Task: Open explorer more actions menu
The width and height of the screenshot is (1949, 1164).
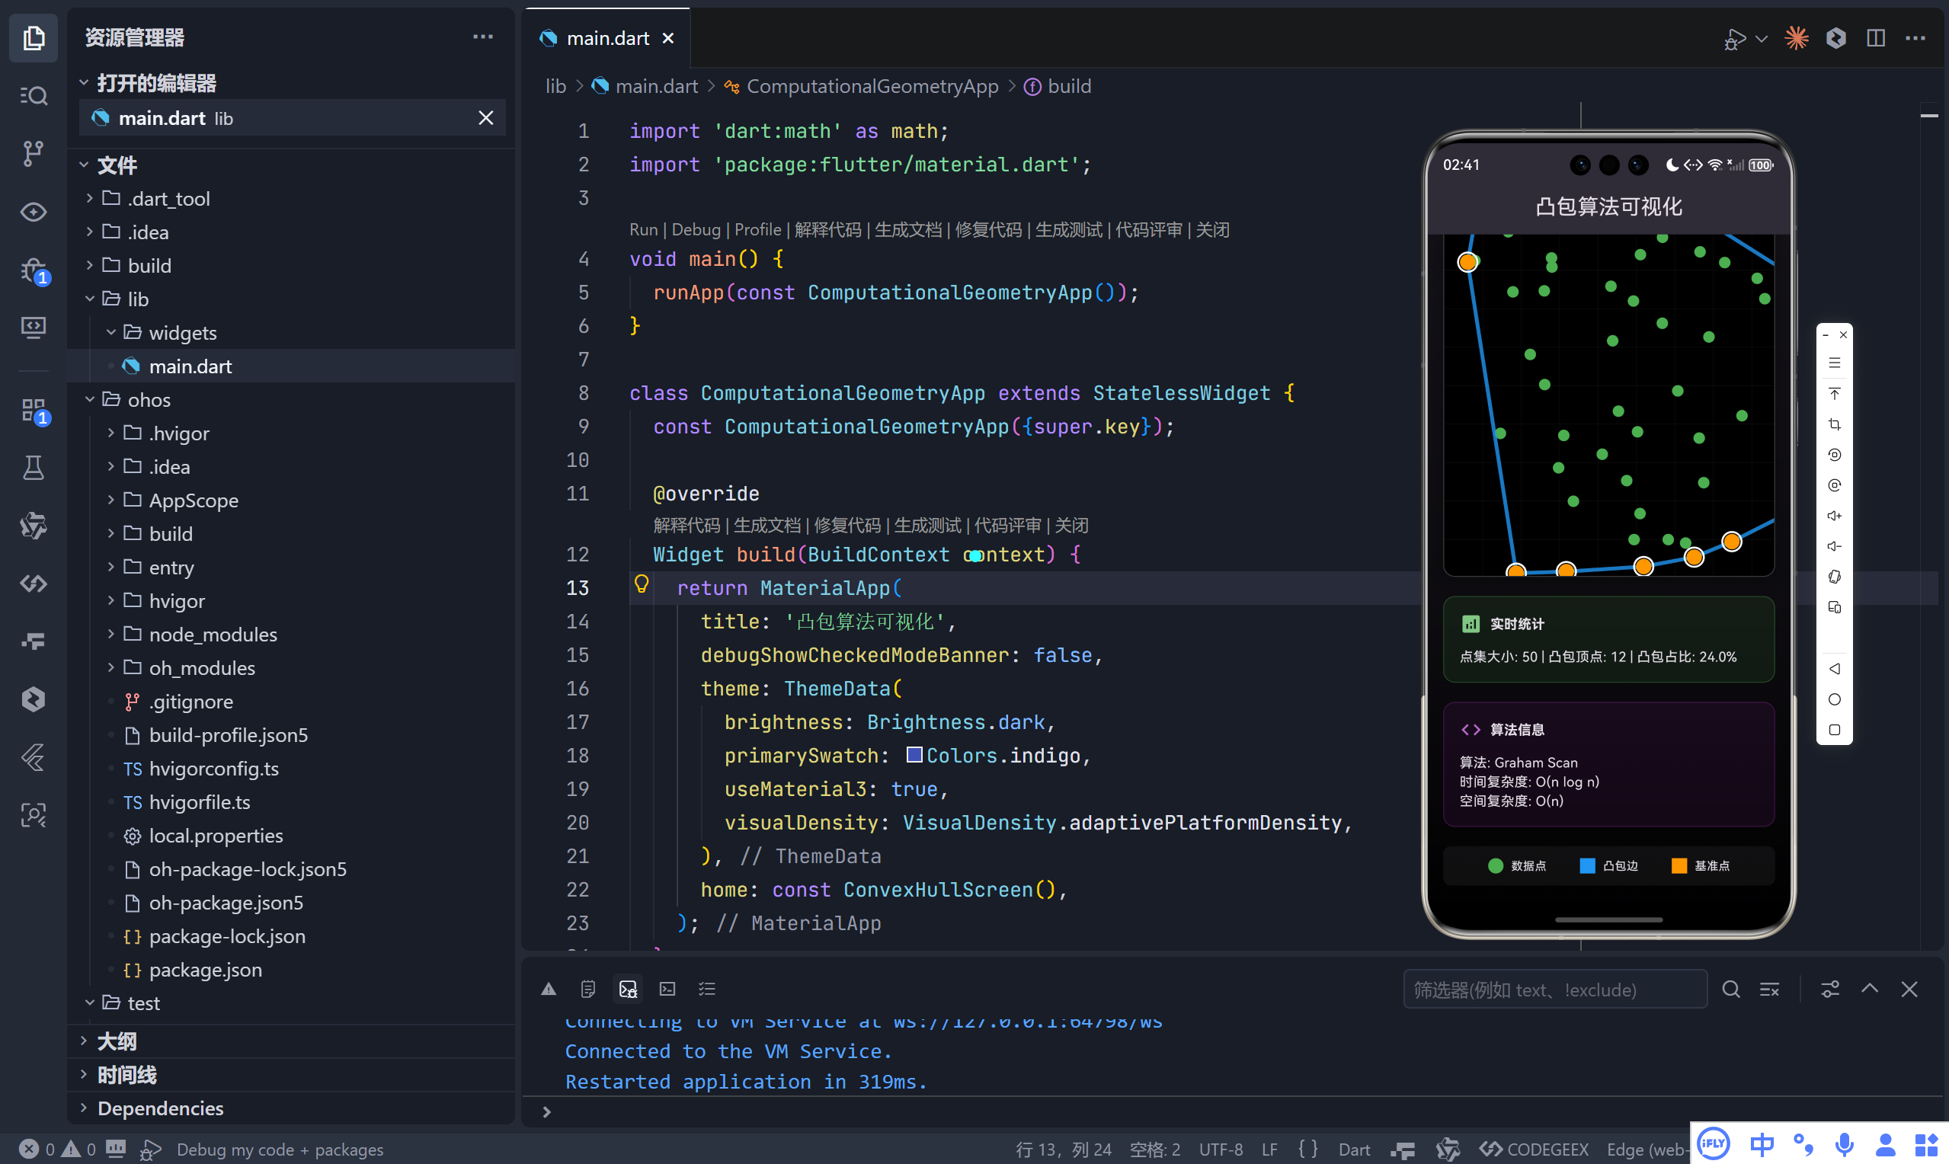Action: (x=483, y=37)
